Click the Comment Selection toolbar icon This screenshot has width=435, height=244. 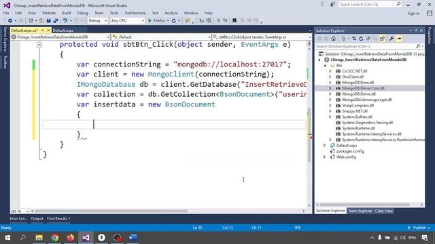click(x=218, y=21)
